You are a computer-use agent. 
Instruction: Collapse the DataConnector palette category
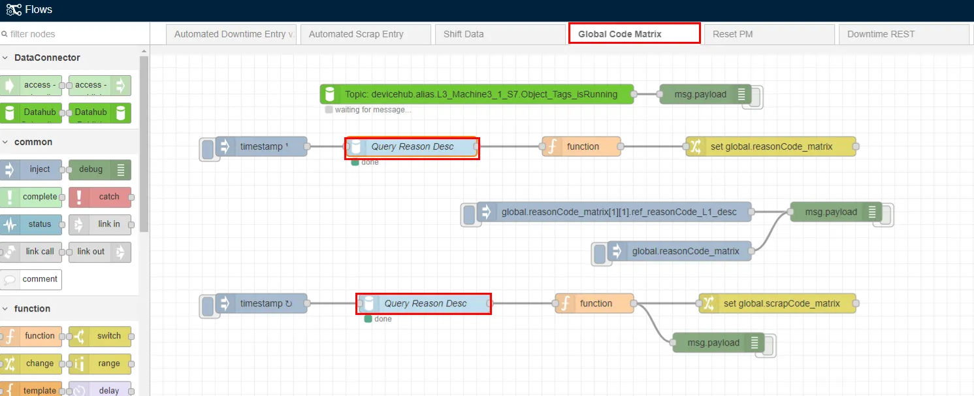[69, 58]
